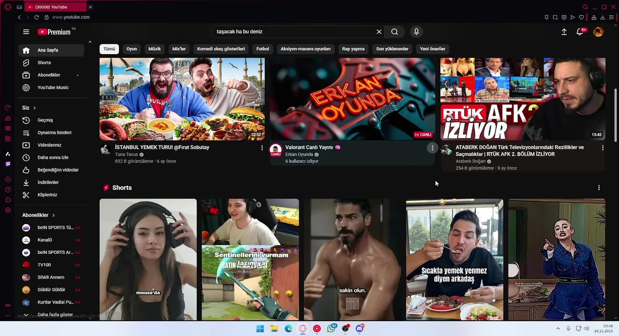Image resolution: width=619 pixels, height=336 pixels.
Task: Open the Opera main menu logo
Action: (x=7, y=7)
